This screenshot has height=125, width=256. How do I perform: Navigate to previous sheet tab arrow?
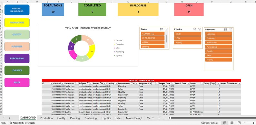[x=4, y=118]
